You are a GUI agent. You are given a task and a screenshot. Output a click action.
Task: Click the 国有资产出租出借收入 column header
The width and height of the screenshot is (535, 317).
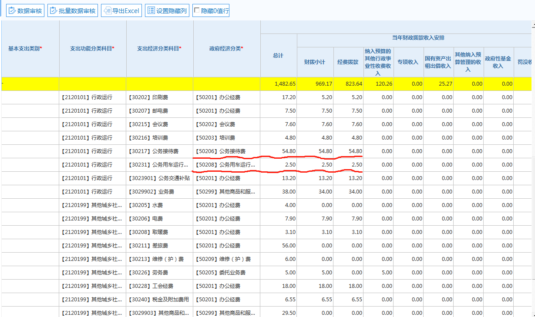click(x=438, y=62)
